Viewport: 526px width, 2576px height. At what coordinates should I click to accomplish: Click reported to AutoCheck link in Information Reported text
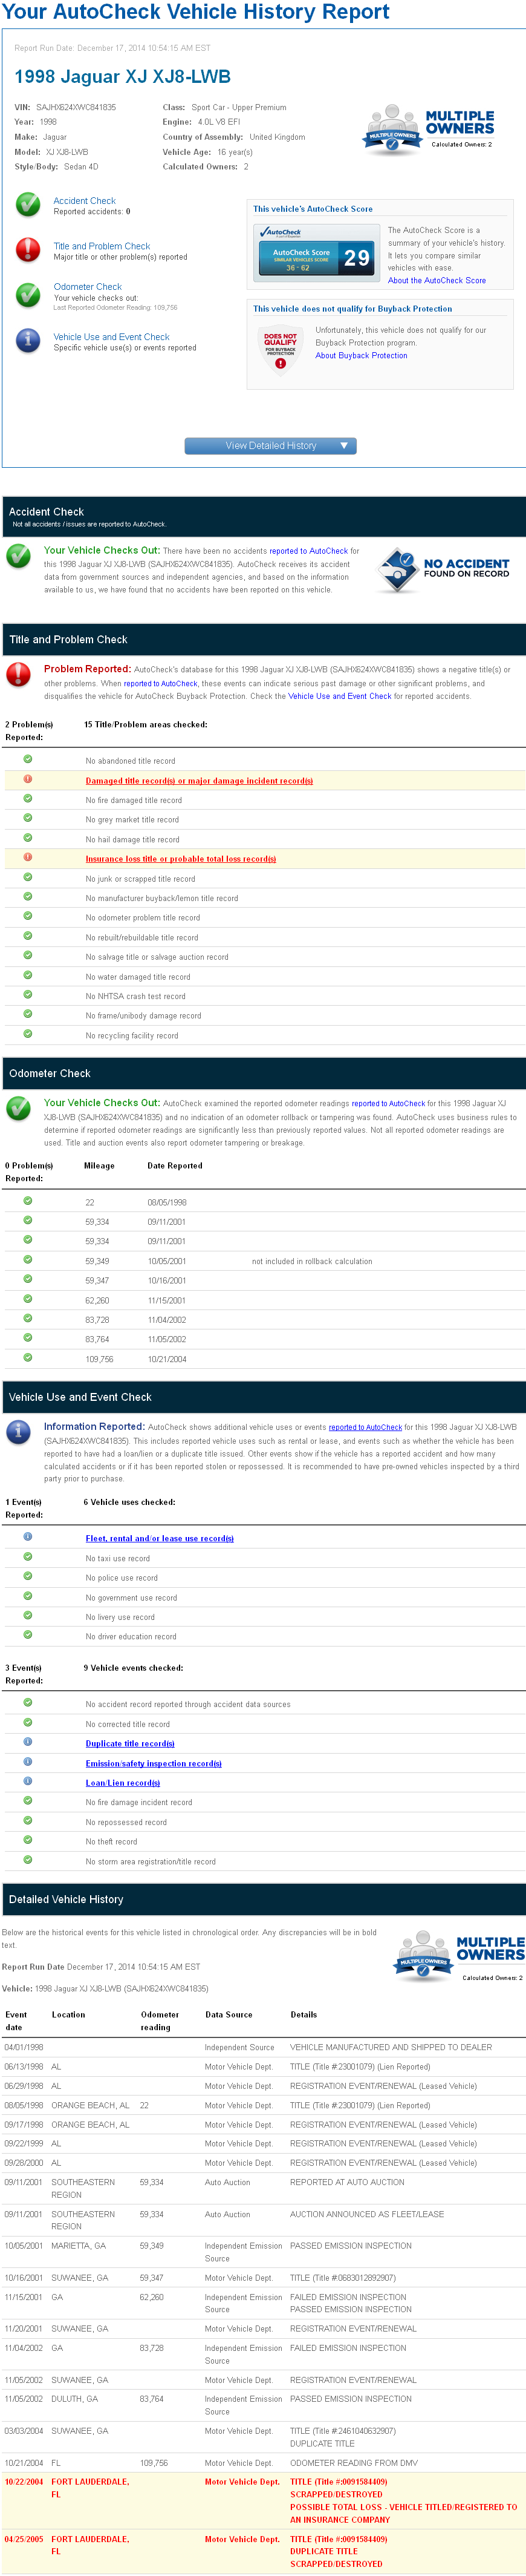365,1428
